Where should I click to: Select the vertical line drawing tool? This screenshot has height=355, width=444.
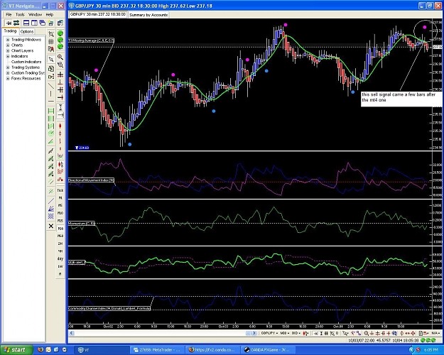[x=51, y=94]
